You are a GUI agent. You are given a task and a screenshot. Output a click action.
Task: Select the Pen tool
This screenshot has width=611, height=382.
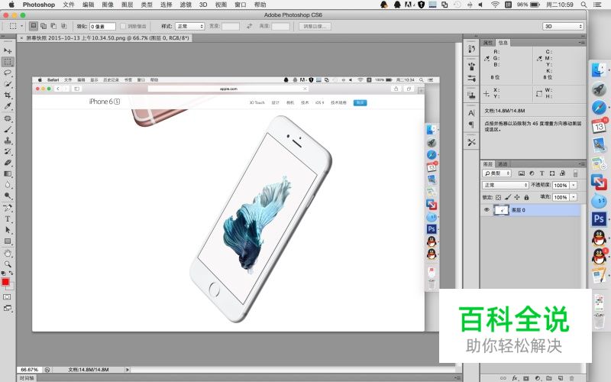point(8,208)
